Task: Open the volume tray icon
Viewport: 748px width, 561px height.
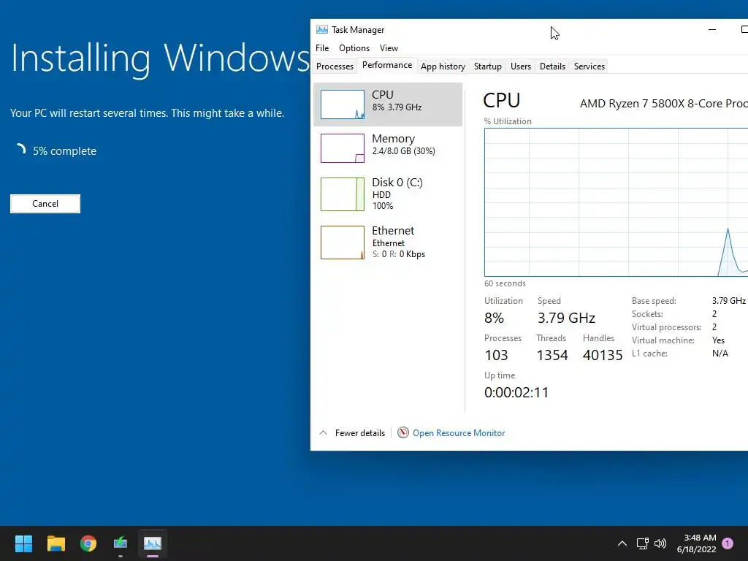Action: tap(660, 543)
